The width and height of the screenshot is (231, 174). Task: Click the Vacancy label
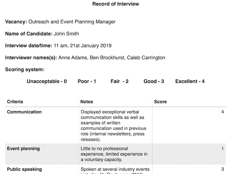pos(16,22)
